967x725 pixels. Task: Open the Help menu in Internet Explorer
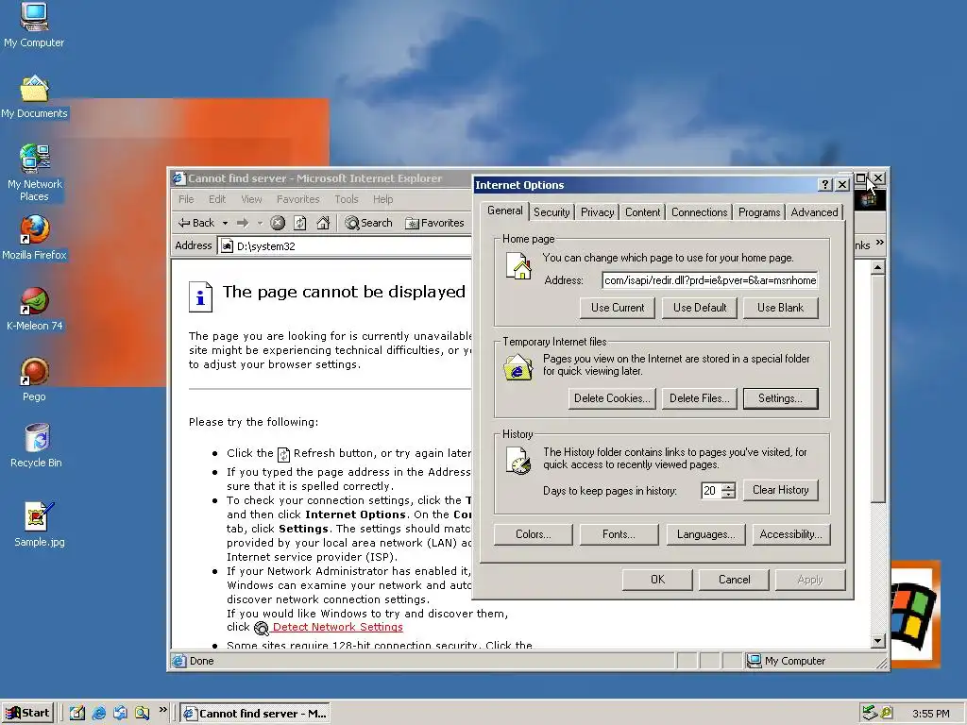click(x=383, y=199)
